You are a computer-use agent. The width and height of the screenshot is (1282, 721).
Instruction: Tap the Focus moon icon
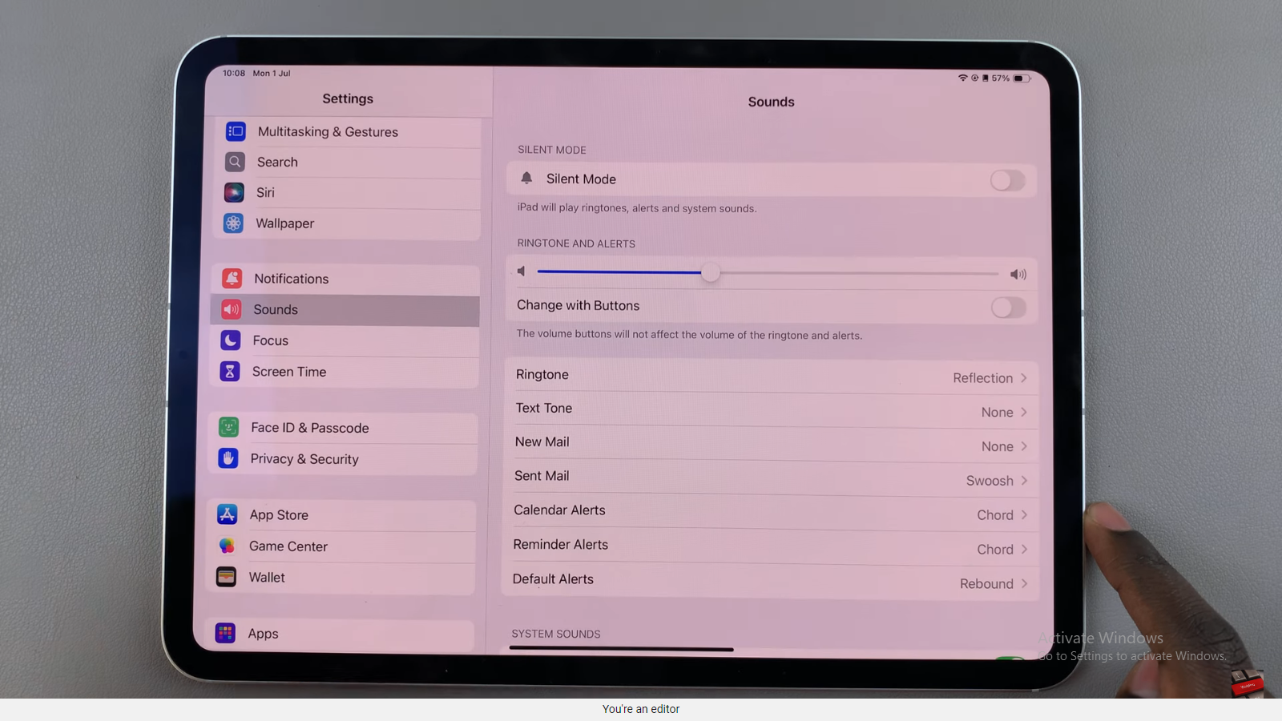pos(230,340)
